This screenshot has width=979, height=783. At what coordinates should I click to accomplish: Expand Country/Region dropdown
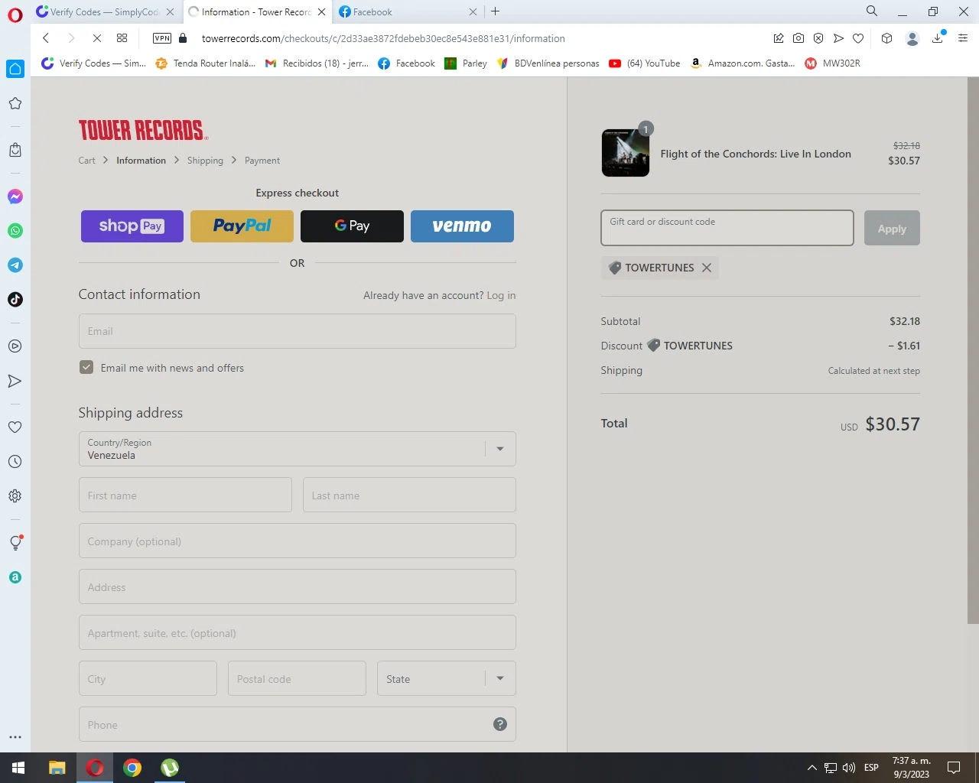coord(298,449)
